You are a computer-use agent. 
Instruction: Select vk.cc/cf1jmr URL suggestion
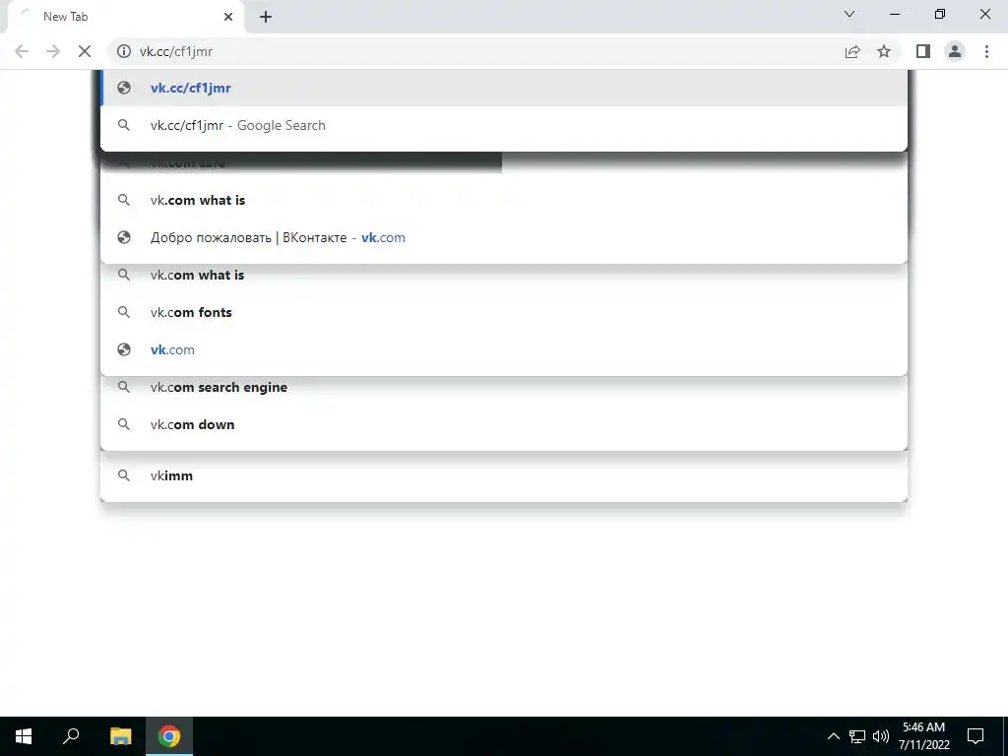(x=504, y=88)
